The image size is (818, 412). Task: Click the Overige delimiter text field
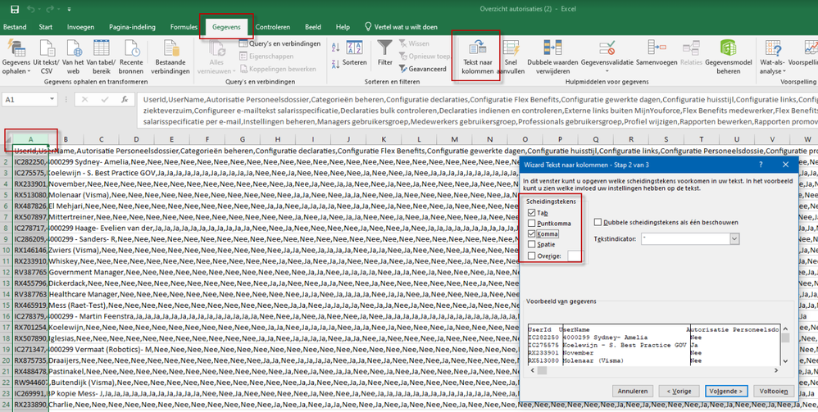click(x=575, y=256)
